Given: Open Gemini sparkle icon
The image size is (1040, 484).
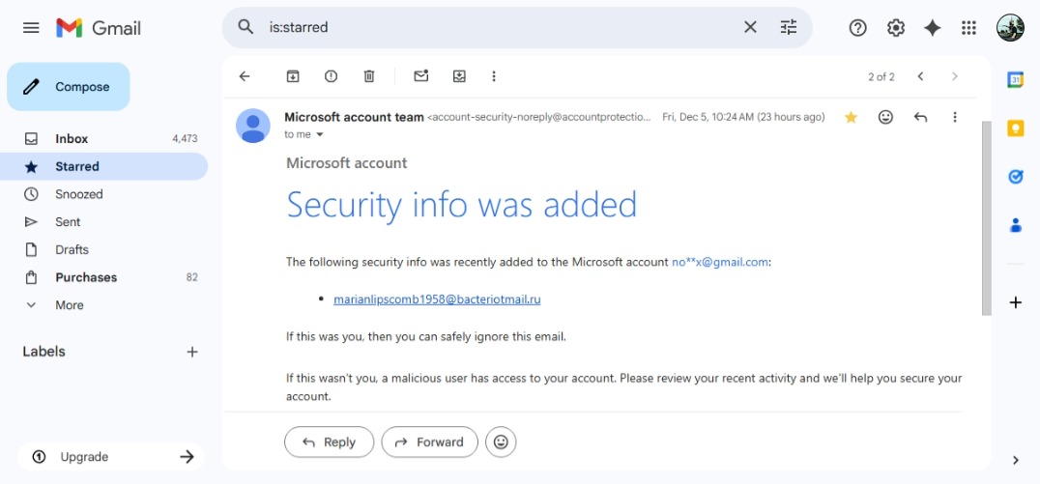Looking at the screenshot, I should click(x=933, y=28).
